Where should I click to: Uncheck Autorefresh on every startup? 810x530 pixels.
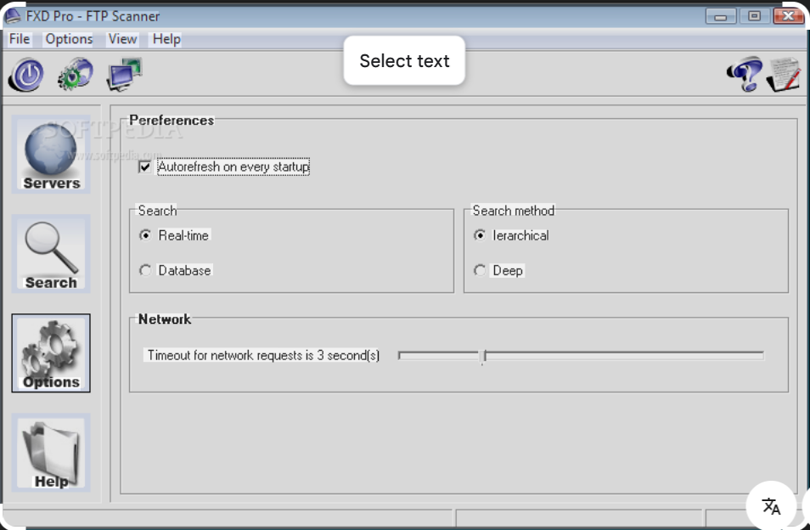tap(146, 166)
